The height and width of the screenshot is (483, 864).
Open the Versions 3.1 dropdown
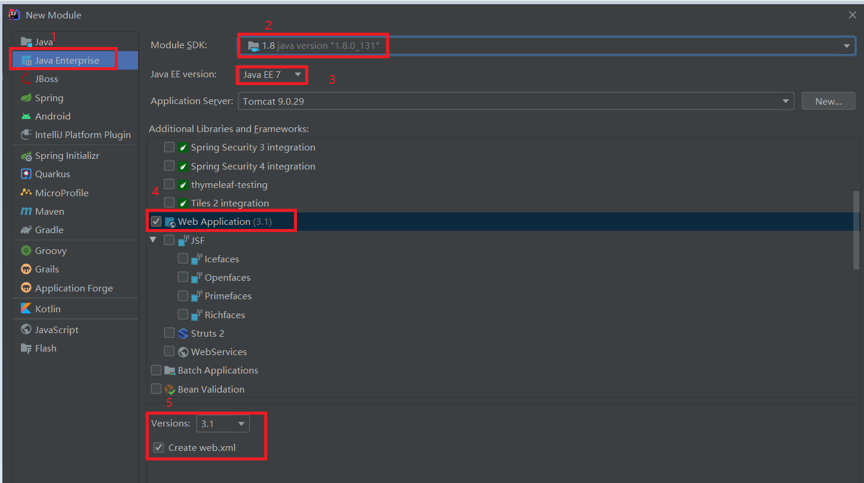[x=223, y=424]
